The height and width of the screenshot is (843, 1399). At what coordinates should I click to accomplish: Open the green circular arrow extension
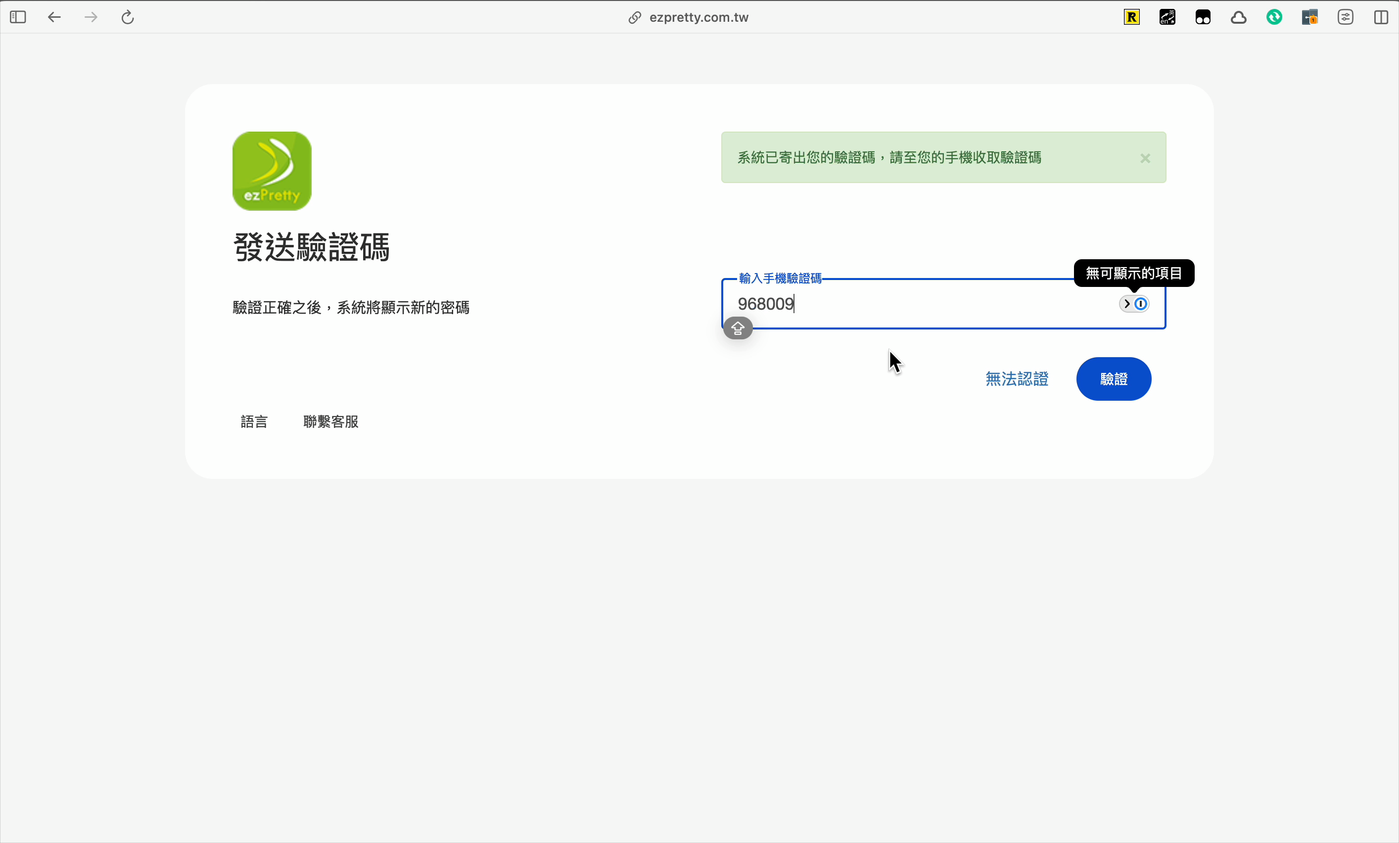coord(1274,17)
